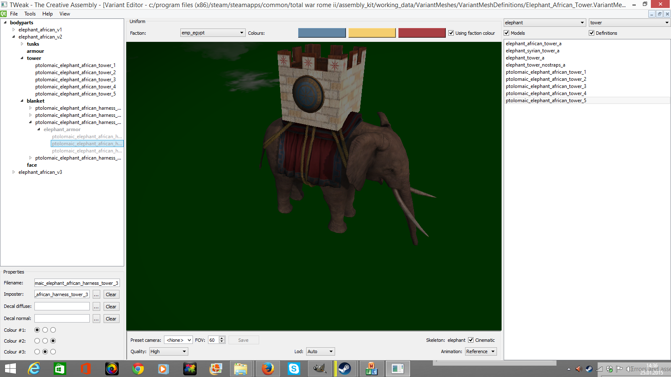Uncheck the Cinematic checkbox
Viewport: 671px width, 377px height.
(471, 340)
